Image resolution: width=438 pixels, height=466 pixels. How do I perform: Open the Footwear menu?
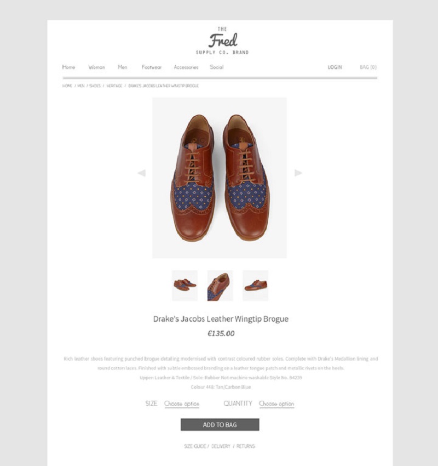[152, 67]
